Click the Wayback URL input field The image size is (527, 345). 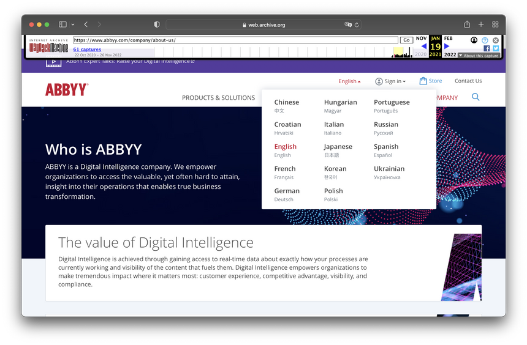tap(235, 40)
